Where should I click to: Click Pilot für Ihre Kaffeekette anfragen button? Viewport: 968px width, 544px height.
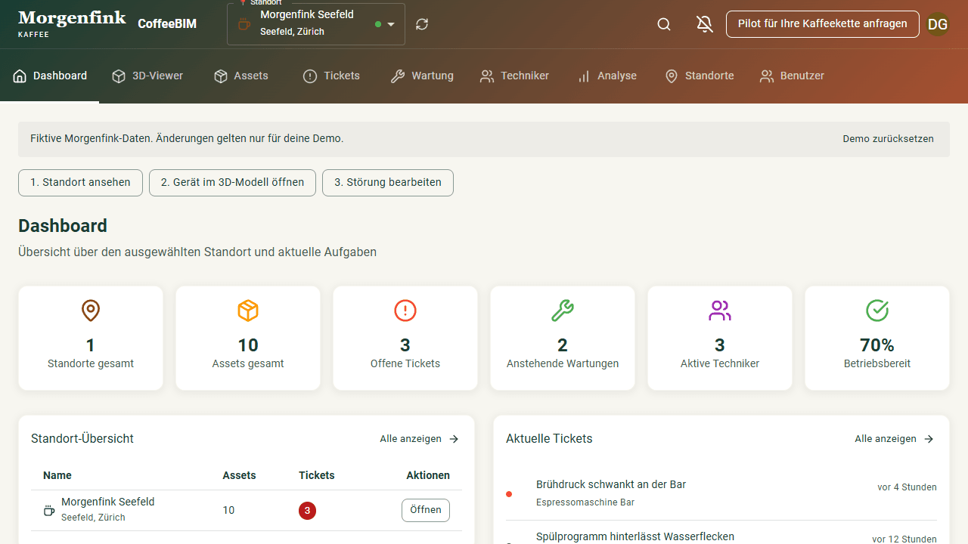coord(823,24)
